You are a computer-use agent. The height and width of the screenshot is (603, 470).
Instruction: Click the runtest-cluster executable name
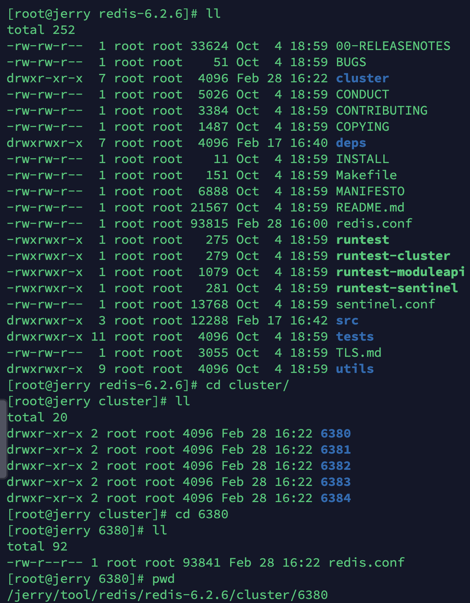pyautogui.click(x=393, y=256)
